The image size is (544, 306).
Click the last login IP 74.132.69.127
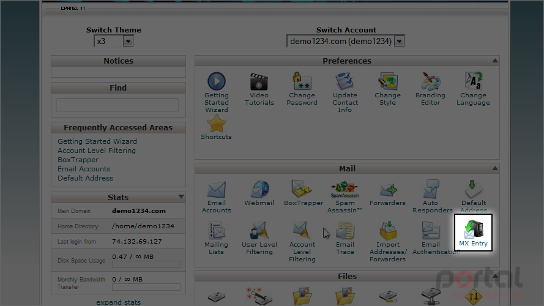(136, 242)
